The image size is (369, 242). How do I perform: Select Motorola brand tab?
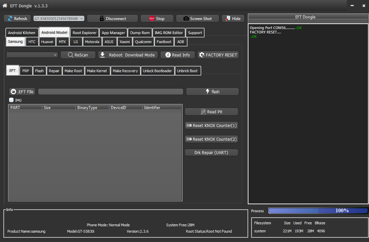click(x=92, y=42)
